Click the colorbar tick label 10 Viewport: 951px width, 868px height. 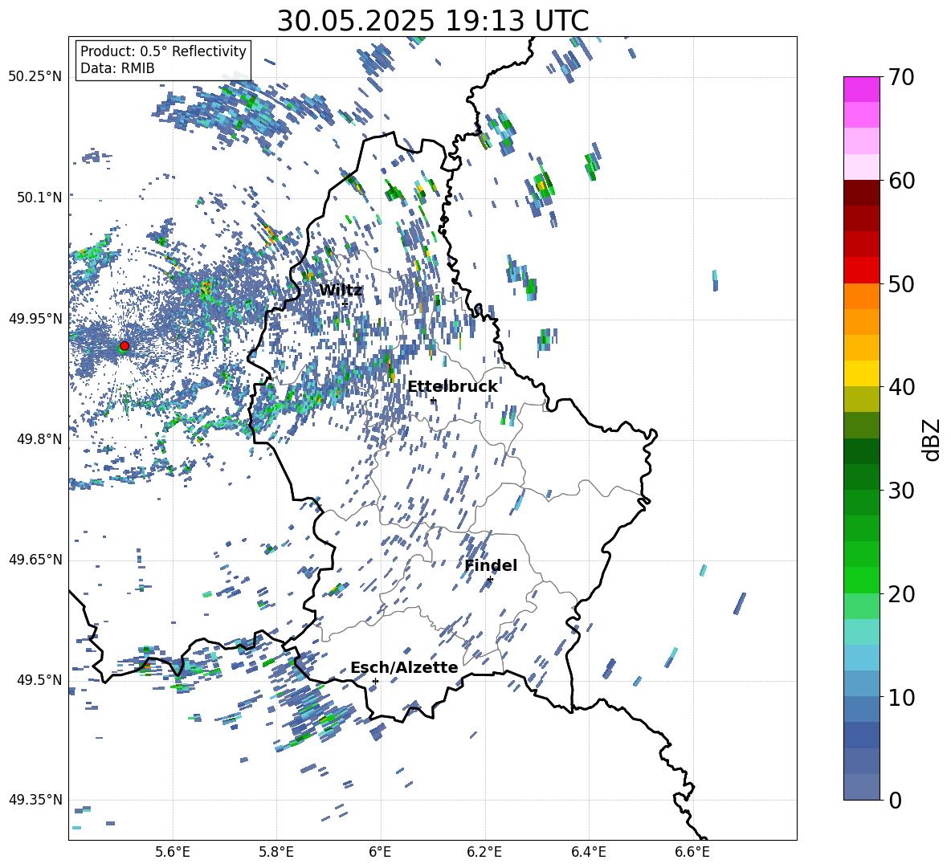pyautogui.click(x=901, y=697)
